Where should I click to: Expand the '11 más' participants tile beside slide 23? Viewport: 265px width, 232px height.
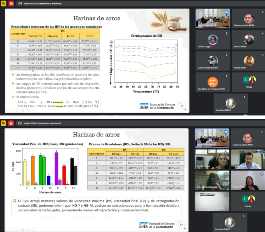click(248, 82)
